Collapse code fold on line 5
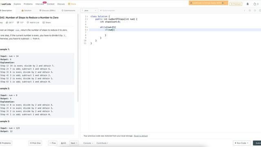Image resolution: width=261 pixels, height=147 pixels. coord(87,27)
